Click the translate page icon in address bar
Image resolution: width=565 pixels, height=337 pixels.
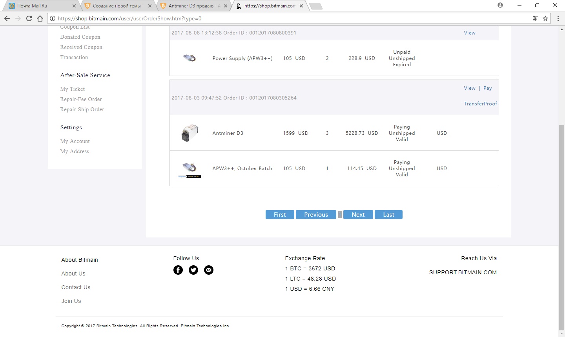pos(535,18)
